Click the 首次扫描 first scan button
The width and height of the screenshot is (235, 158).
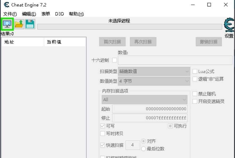112,41
